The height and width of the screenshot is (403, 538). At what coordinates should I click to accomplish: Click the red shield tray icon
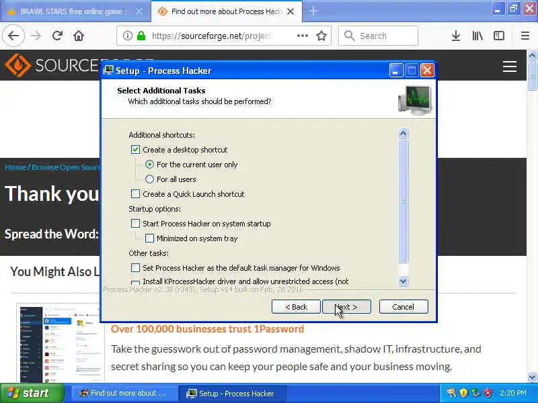click(x=488, y=393)
